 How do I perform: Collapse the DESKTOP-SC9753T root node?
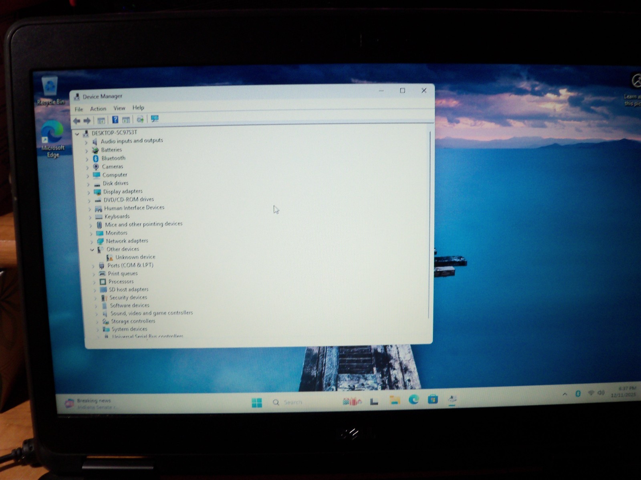[x=77, y=134]
